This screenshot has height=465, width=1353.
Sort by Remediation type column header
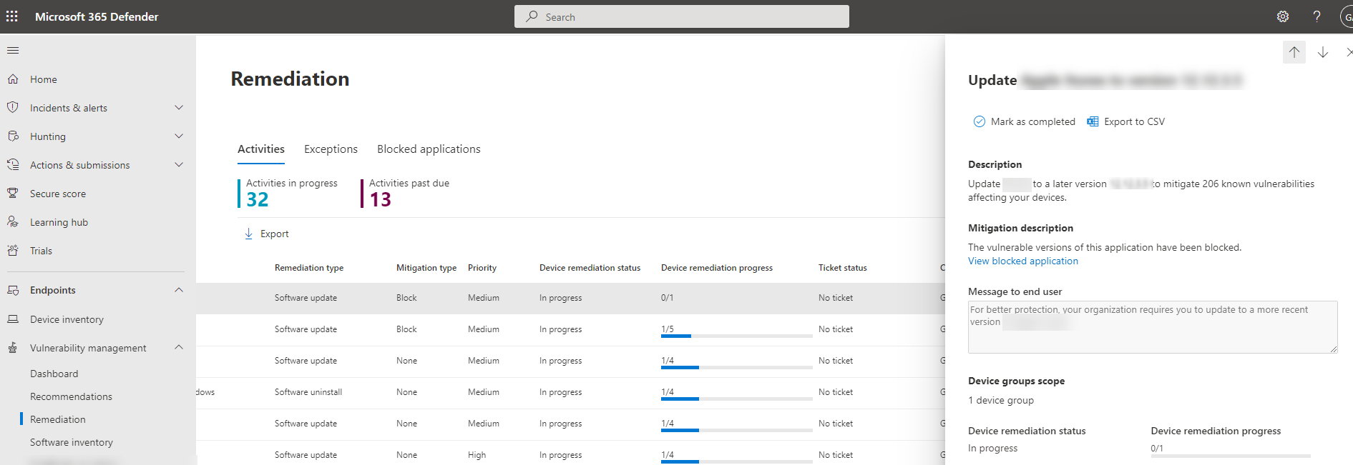[309, 268]
